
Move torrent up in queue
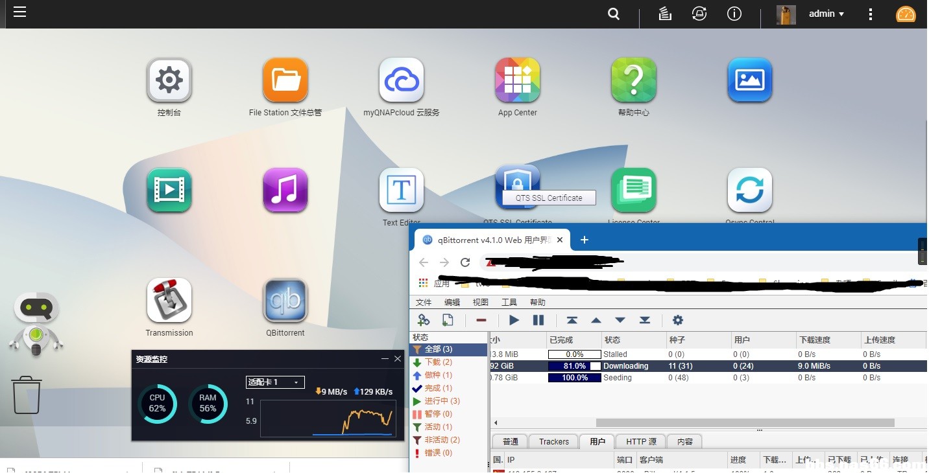pyautogui.click(x=596, y=320)
